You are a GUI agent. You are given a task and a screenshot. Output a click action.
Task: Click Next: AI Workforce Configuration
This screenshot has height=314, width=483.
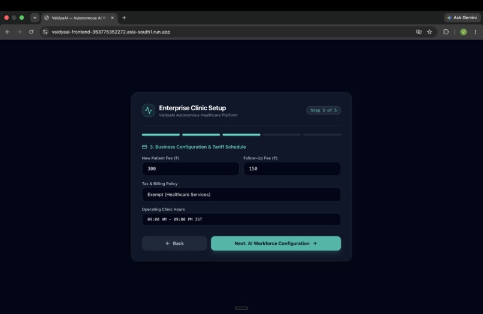pos(276,243)
